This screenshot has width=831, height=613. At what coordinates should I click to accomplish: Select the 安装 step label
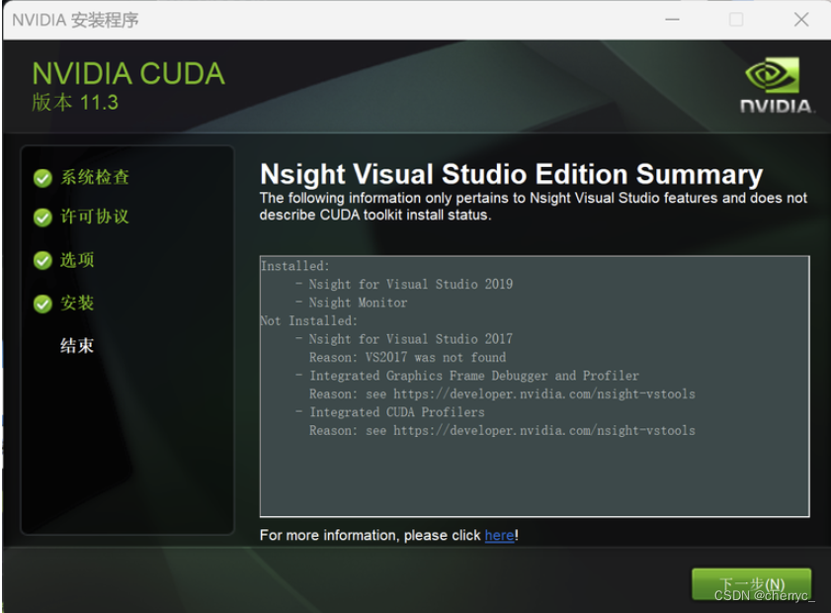point(77,303)
